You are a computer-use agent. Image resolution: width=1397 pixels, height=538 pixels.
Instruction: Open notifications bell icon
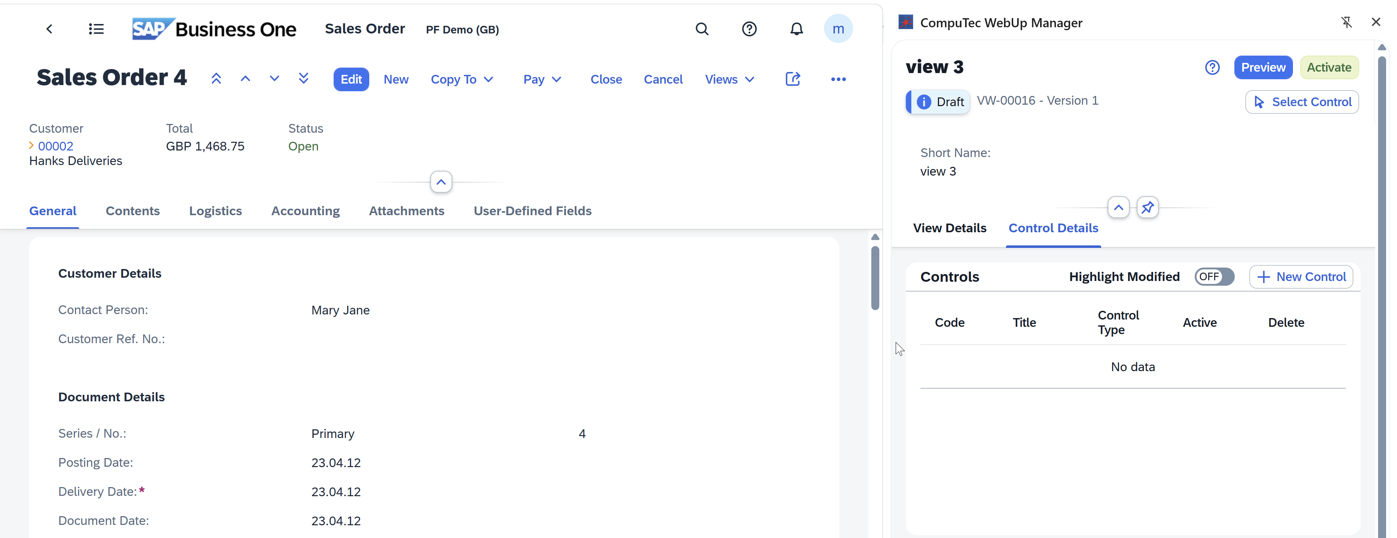point(796,29)
